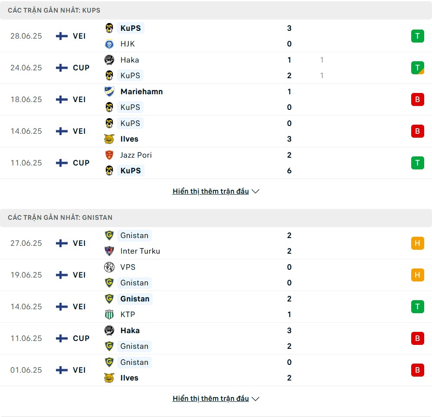Image resolution: width=432 pixels, height=417 pixels.
Task: Open the Mariehamn team name link
Action: (x=141, y=92)
